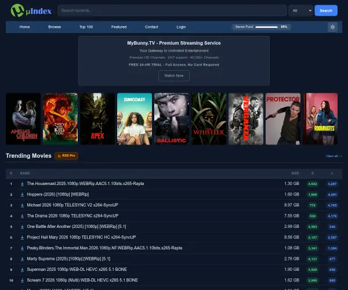
Task: Click the 1.90 GB size cell
Action: 292,269
